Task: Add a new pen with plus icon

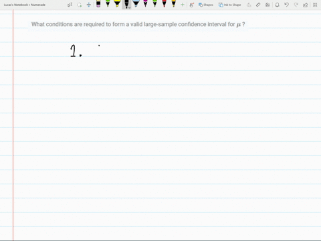Action: 183,5
